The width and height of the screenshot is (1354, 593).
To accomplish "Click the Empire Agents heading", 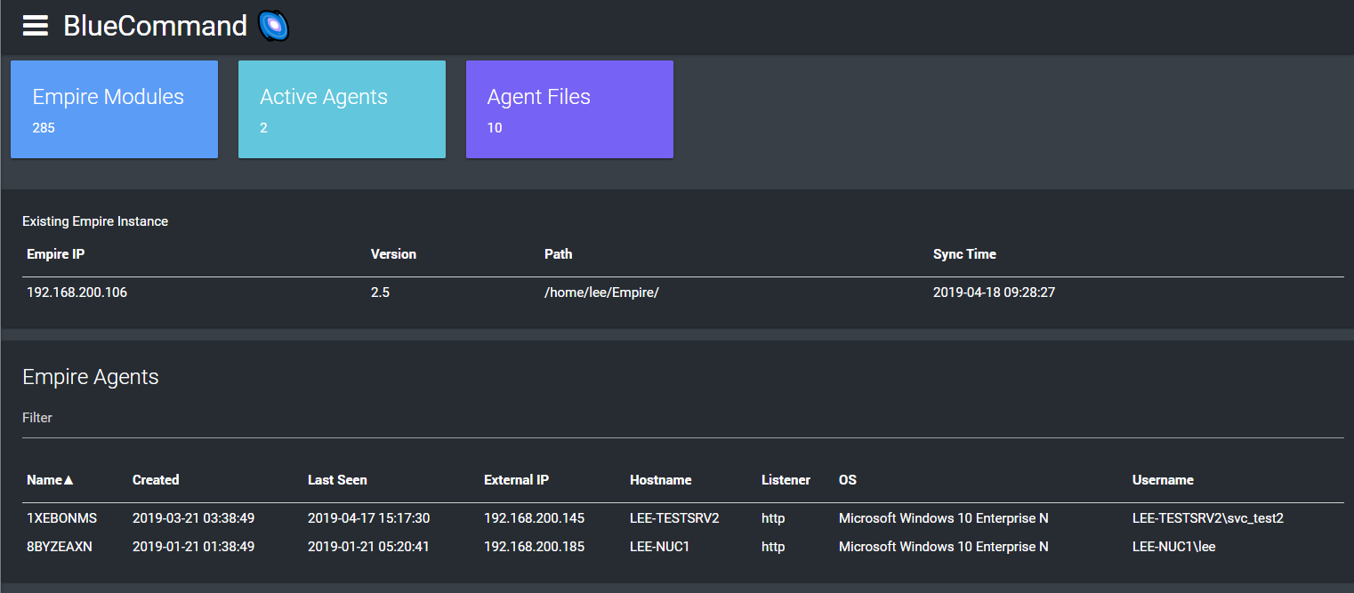I will pyautogui.click(x=91, y=377).
